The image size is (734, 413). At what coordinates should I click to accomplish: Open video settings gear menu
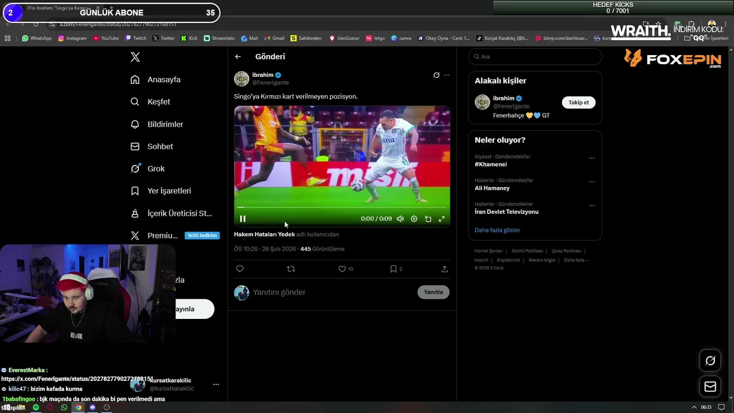[x=414, y=219]
